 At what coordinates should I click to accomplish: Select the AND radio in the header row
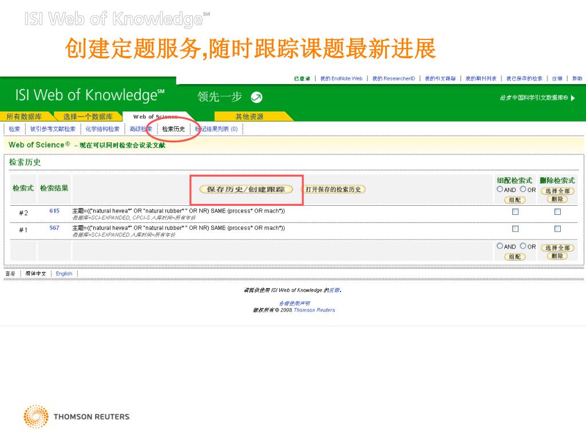tap(500, 189)
